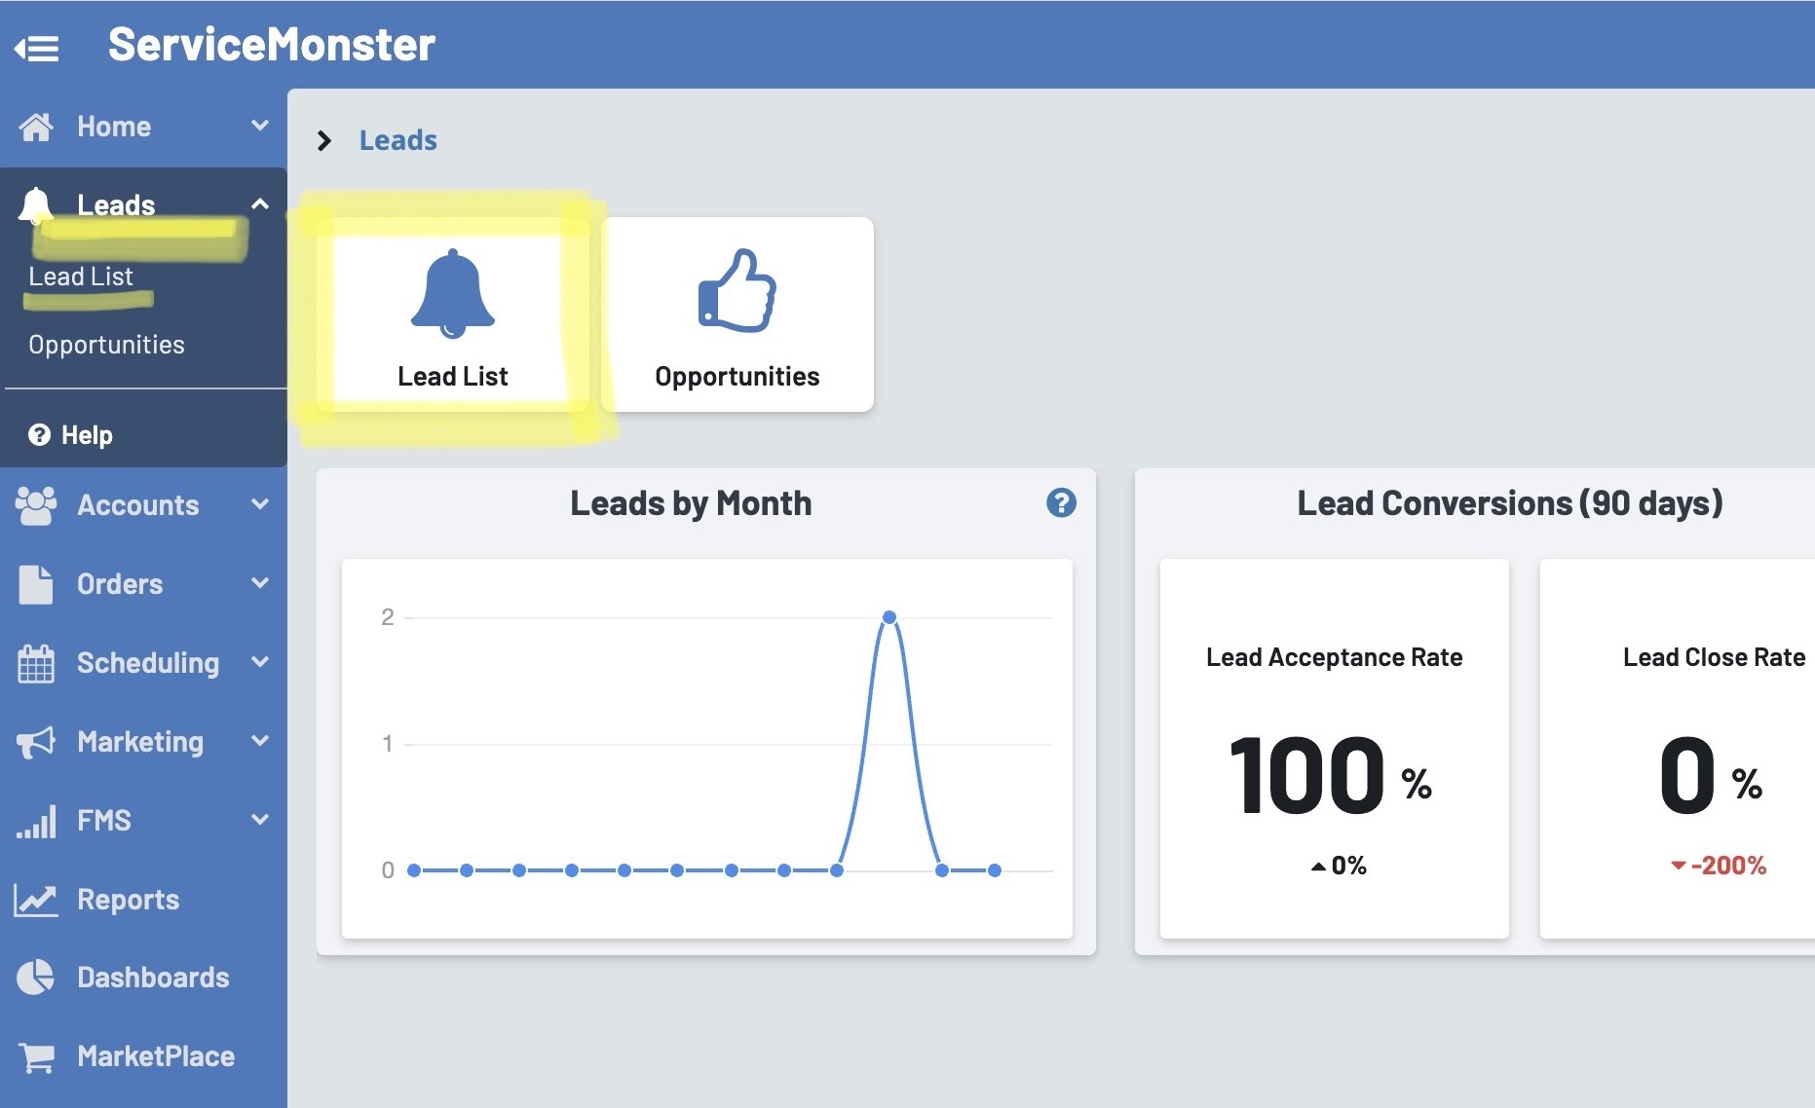Click the Accounts people icon
The image size is (1815, 1108).
(36, 505)
